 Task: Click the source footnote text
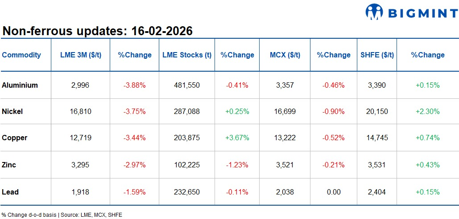pos(62,215)
